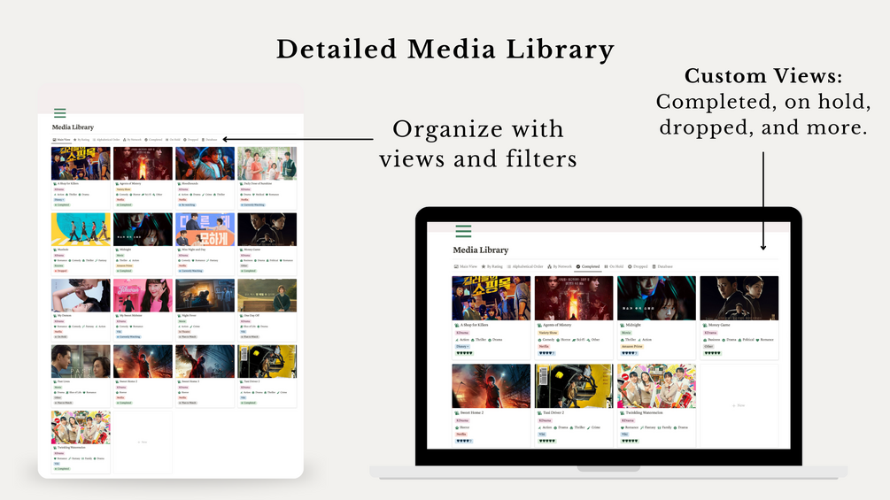Click the clapperboard icon beside Midnight on the laptop
Screen dimensions: 890x500
coord(622,326)
